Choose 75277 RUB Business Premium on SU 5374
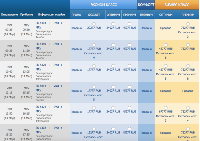200x141 pixels. pyautogui.click(x=188, y=108)
